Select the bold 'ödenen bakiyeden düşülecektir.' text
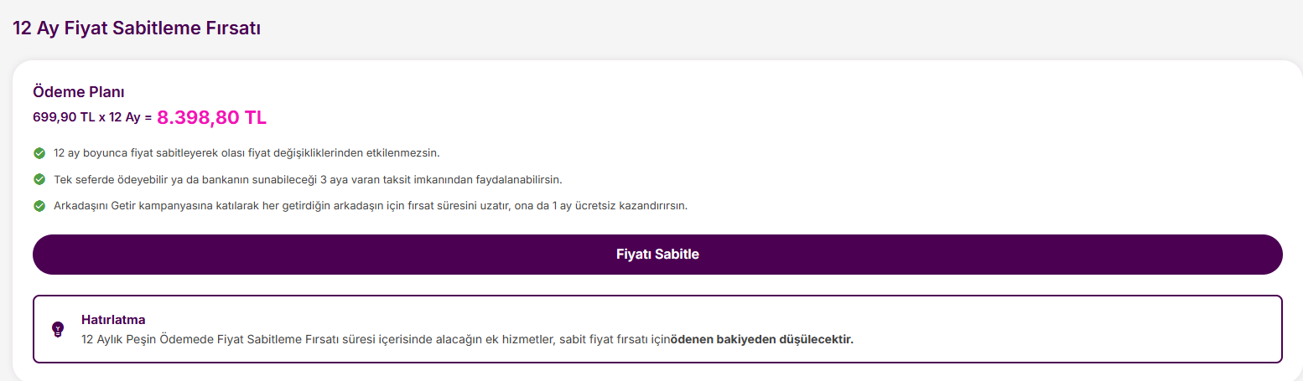1303x381 pixels. tap(761, 339)
